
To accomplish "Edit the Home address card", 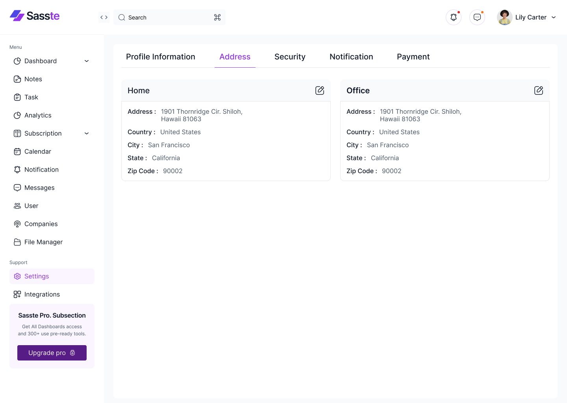I will 320,90.
